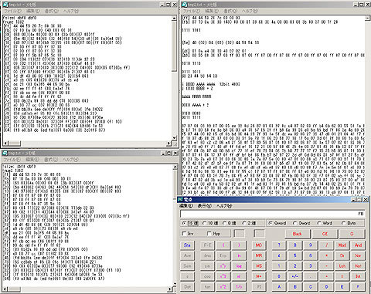Click the open parenthesis button
Viewport: 371px width, 294px height.
223,245
